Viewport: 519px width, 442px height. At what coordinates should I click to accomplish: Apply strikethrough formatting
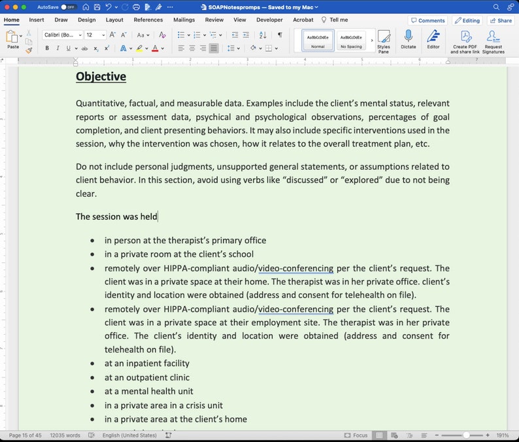(x=85, y=48)
